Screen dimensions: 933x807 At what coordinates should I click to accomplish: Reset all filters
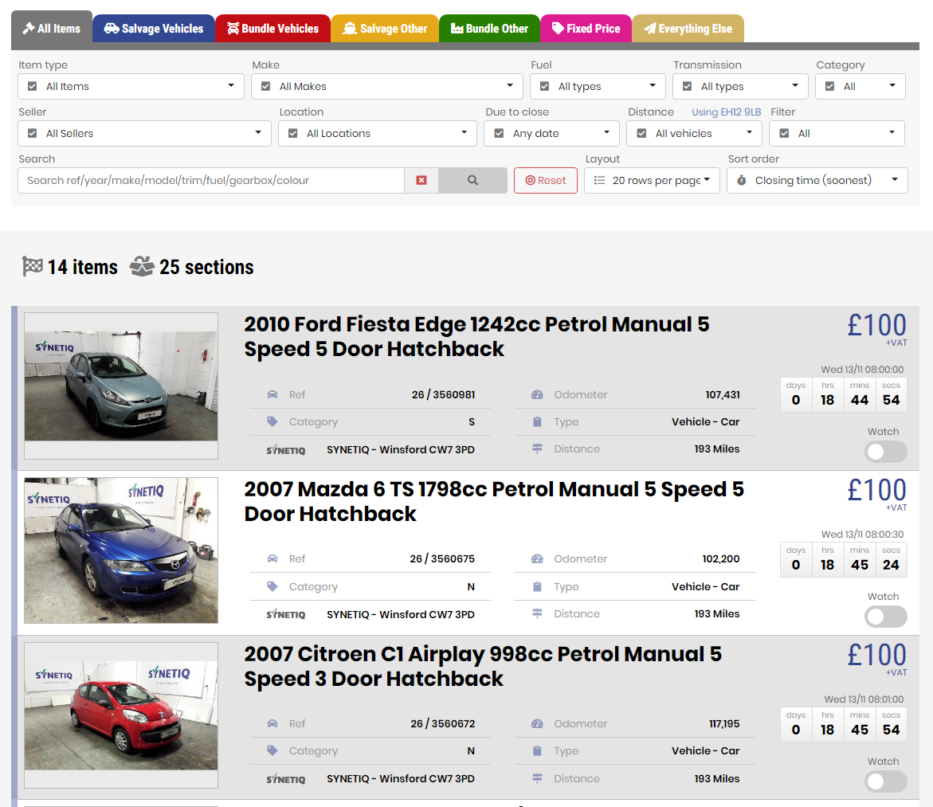(546, 180)
